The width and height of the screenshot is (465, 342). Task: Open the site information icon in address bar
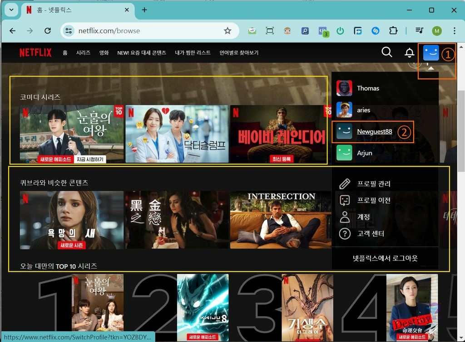(69, 30)
